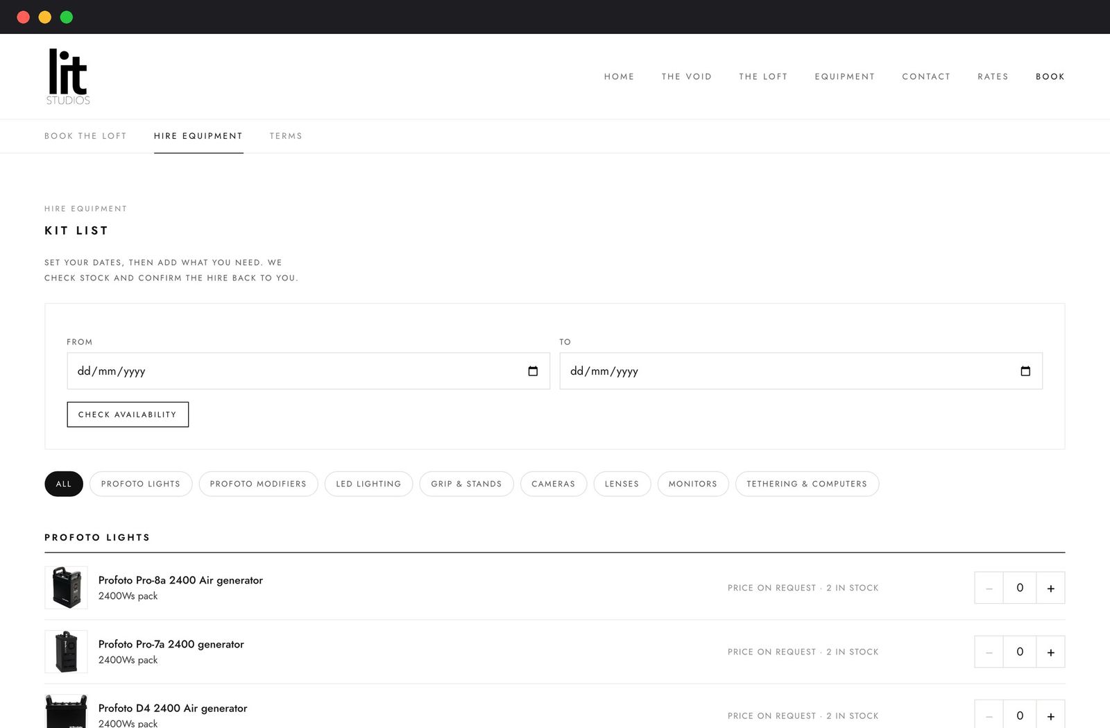Click the Lit Studios logo
The height and width of the screenshot is (728, 1110).
coord(68,76)
